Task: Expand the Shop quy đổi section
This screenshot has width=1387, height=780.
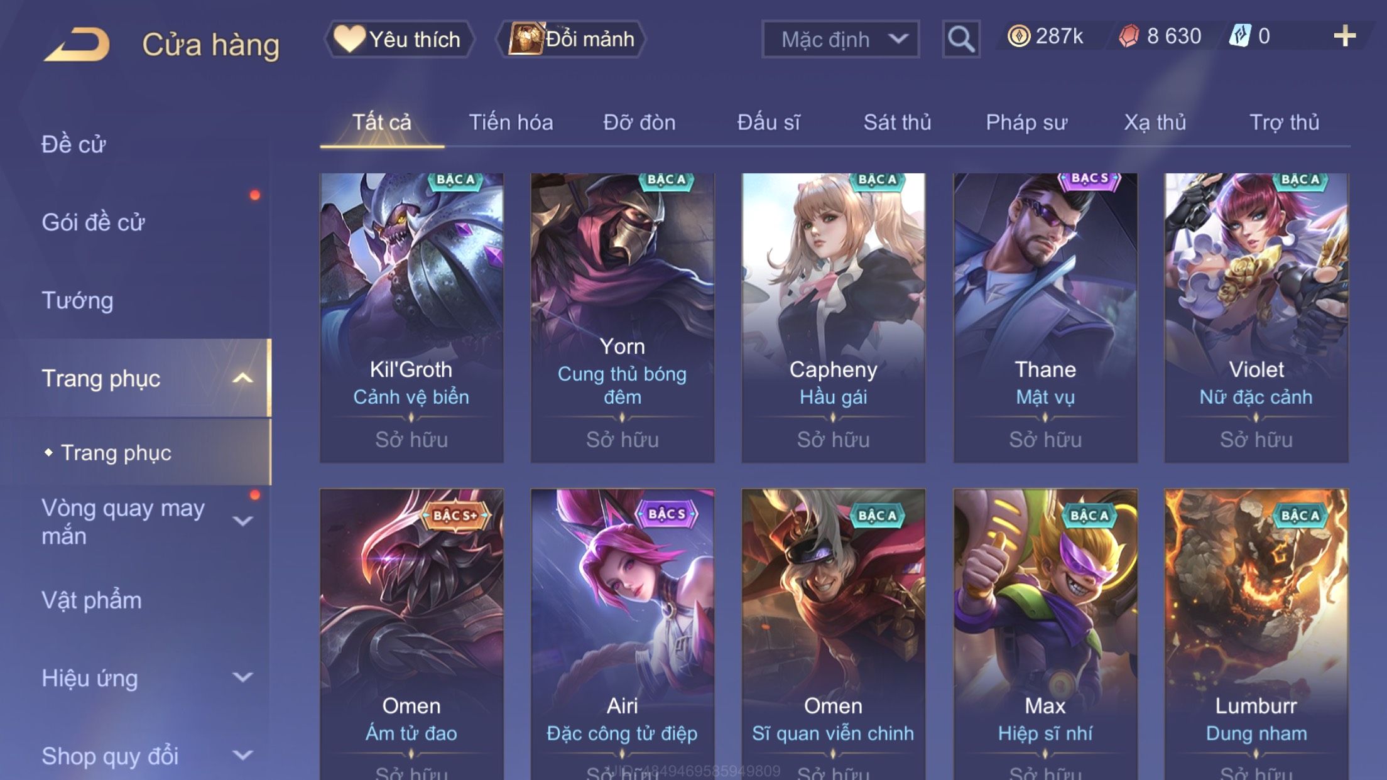Action: tap(242, 755)
